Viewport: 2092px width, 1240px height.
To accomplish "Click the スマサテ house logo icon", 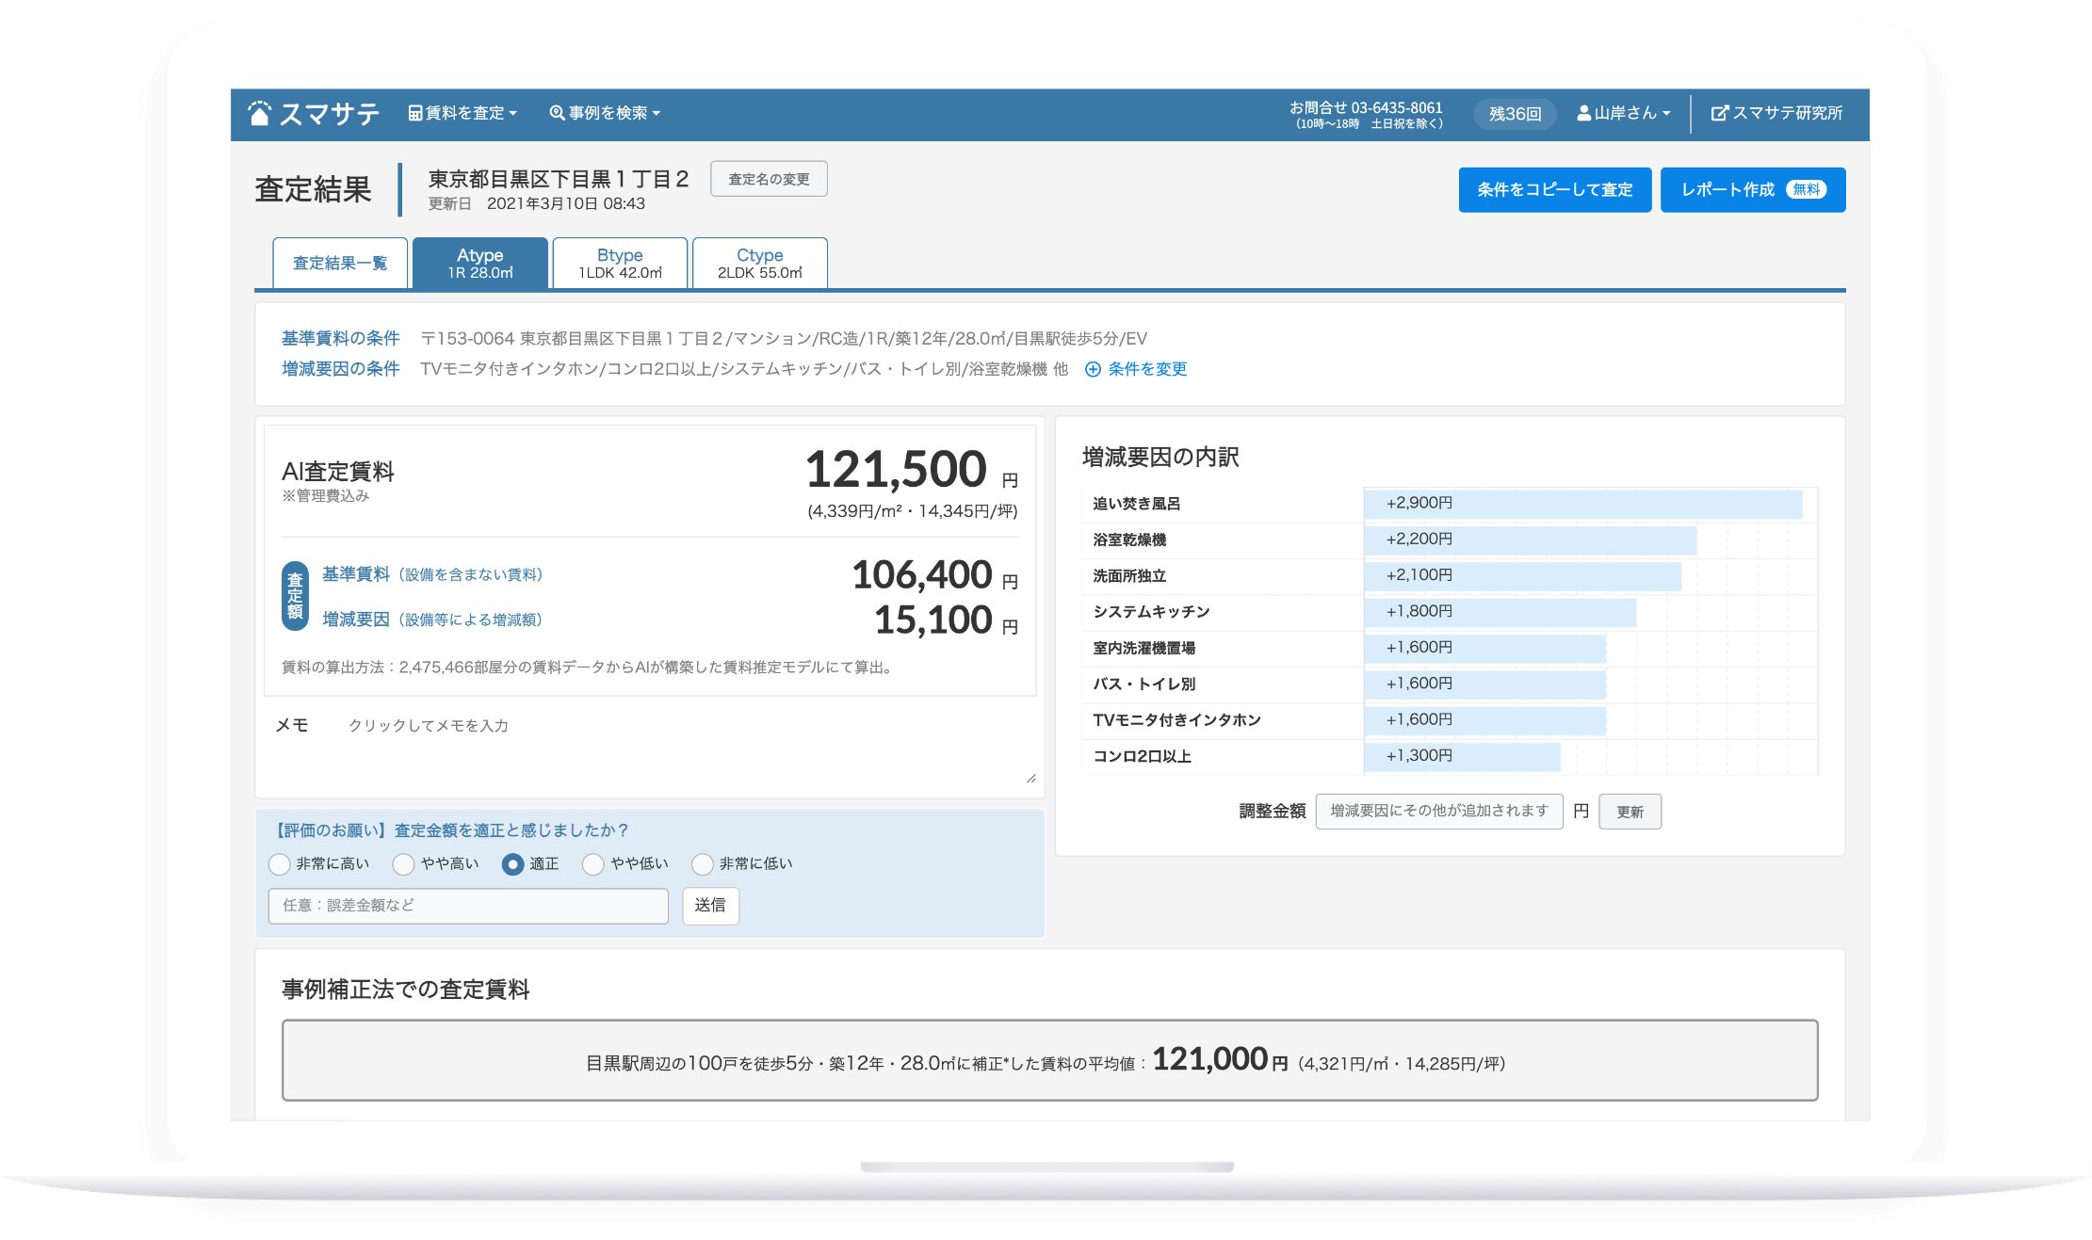I will click(x=259, y=113).
